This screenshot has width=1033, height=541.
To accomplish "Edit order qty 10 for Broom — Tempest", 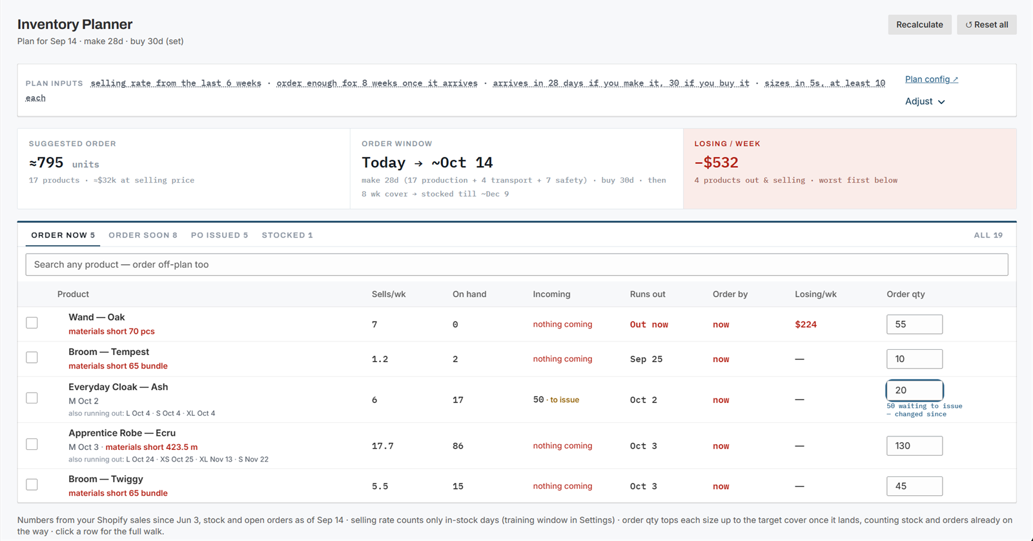I will pos(914,359).
